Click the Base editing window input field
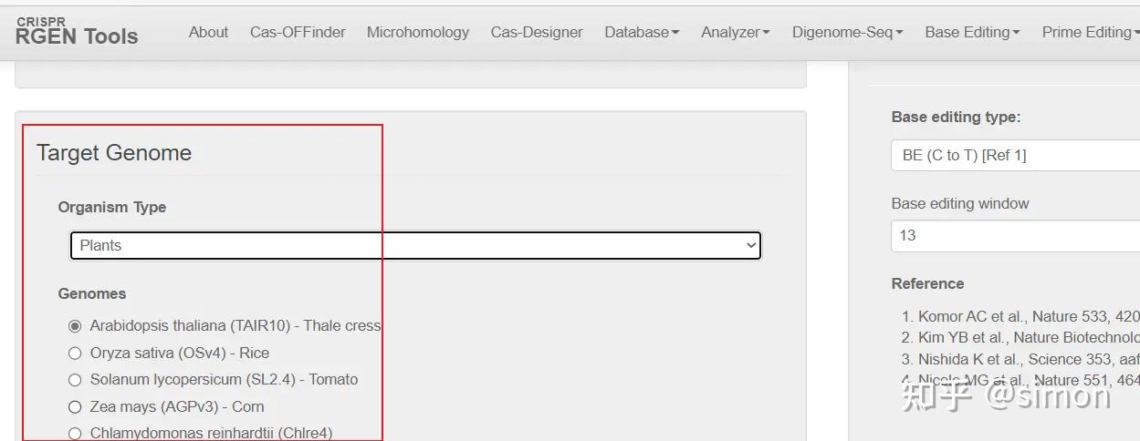Screen dimensions: 1140x441 click(1015, 235)
